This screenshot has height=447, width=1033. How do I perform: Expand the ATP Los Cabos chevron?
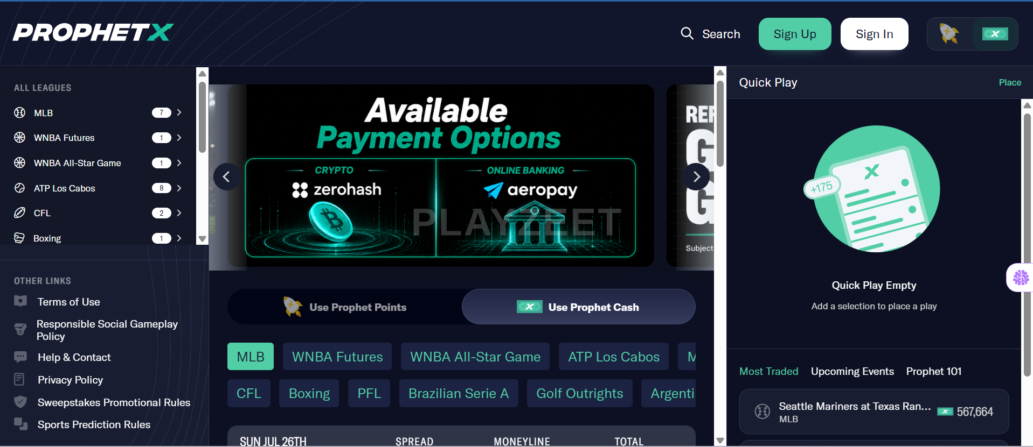pos(179,188)
